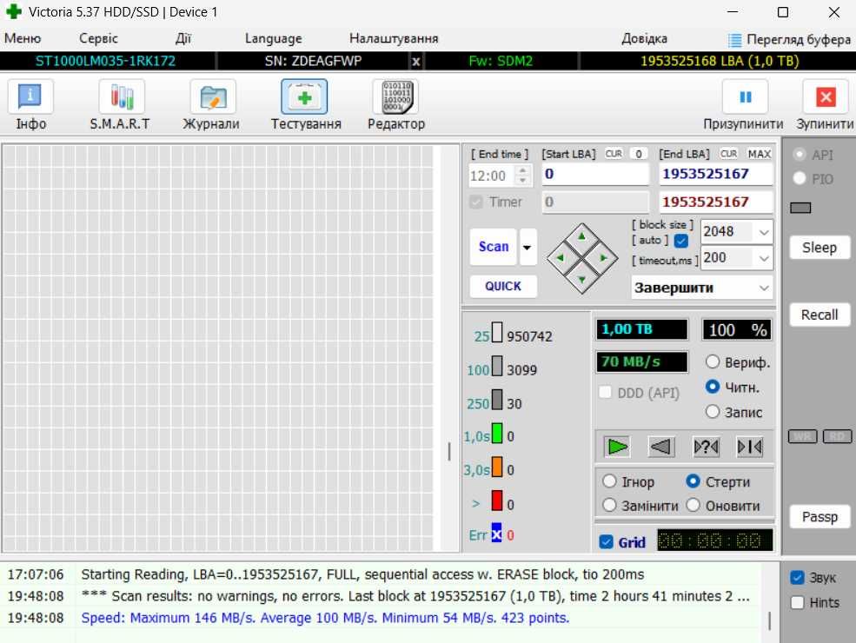The height and width of the screenshot is (643, 856).
Task: Toggle the Timer checkbox
Action: pos(475,202)
